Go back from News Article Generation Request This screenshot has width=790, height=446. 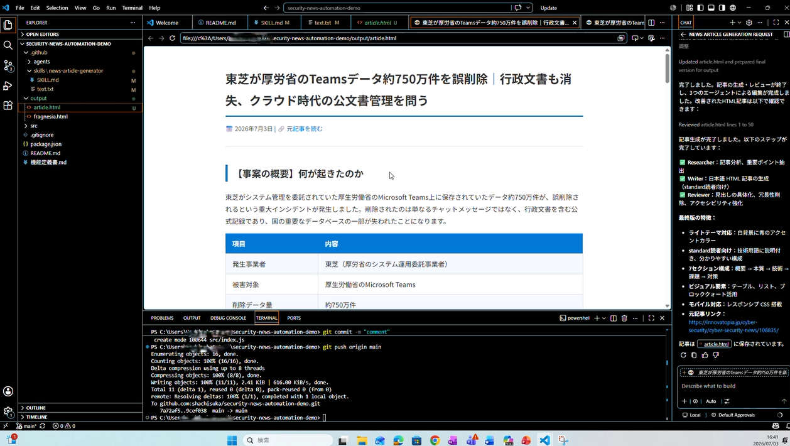coord(683,35)
